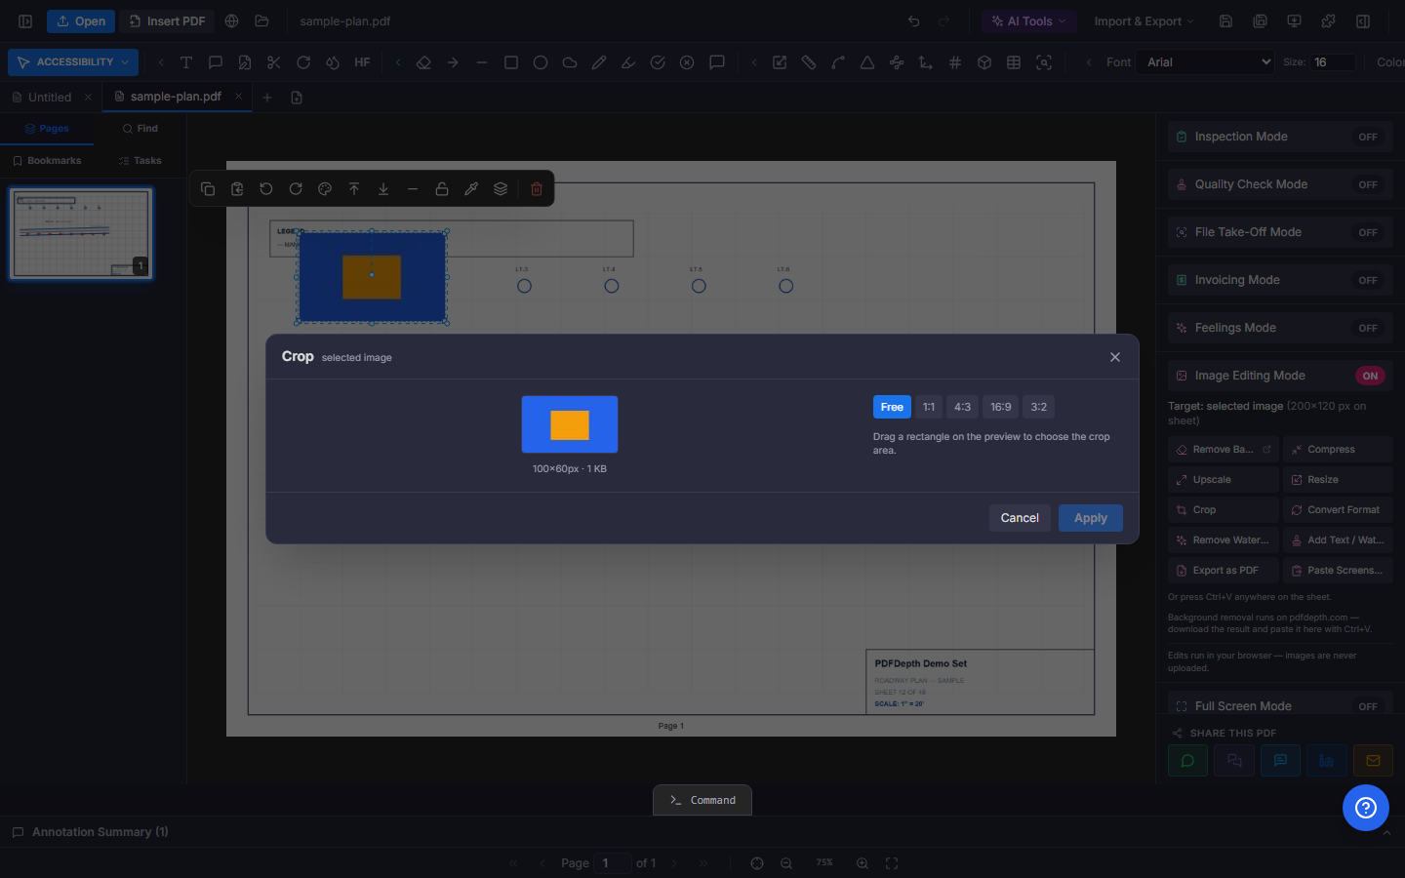This screenshot has width=1405, height=878.
Task: Click the red trash delete icon
Action: click(537, 189)
